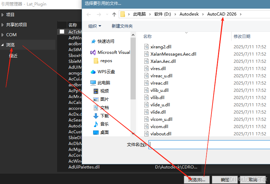270x184 pixels.
Task: Click the navigation pane scroll-up arrow
Action: point(133,35)
